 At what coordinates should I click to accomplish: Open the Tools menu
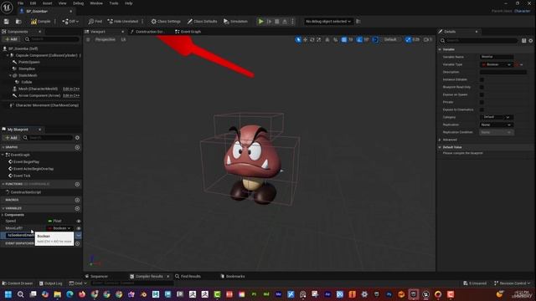tap(114, 3)
